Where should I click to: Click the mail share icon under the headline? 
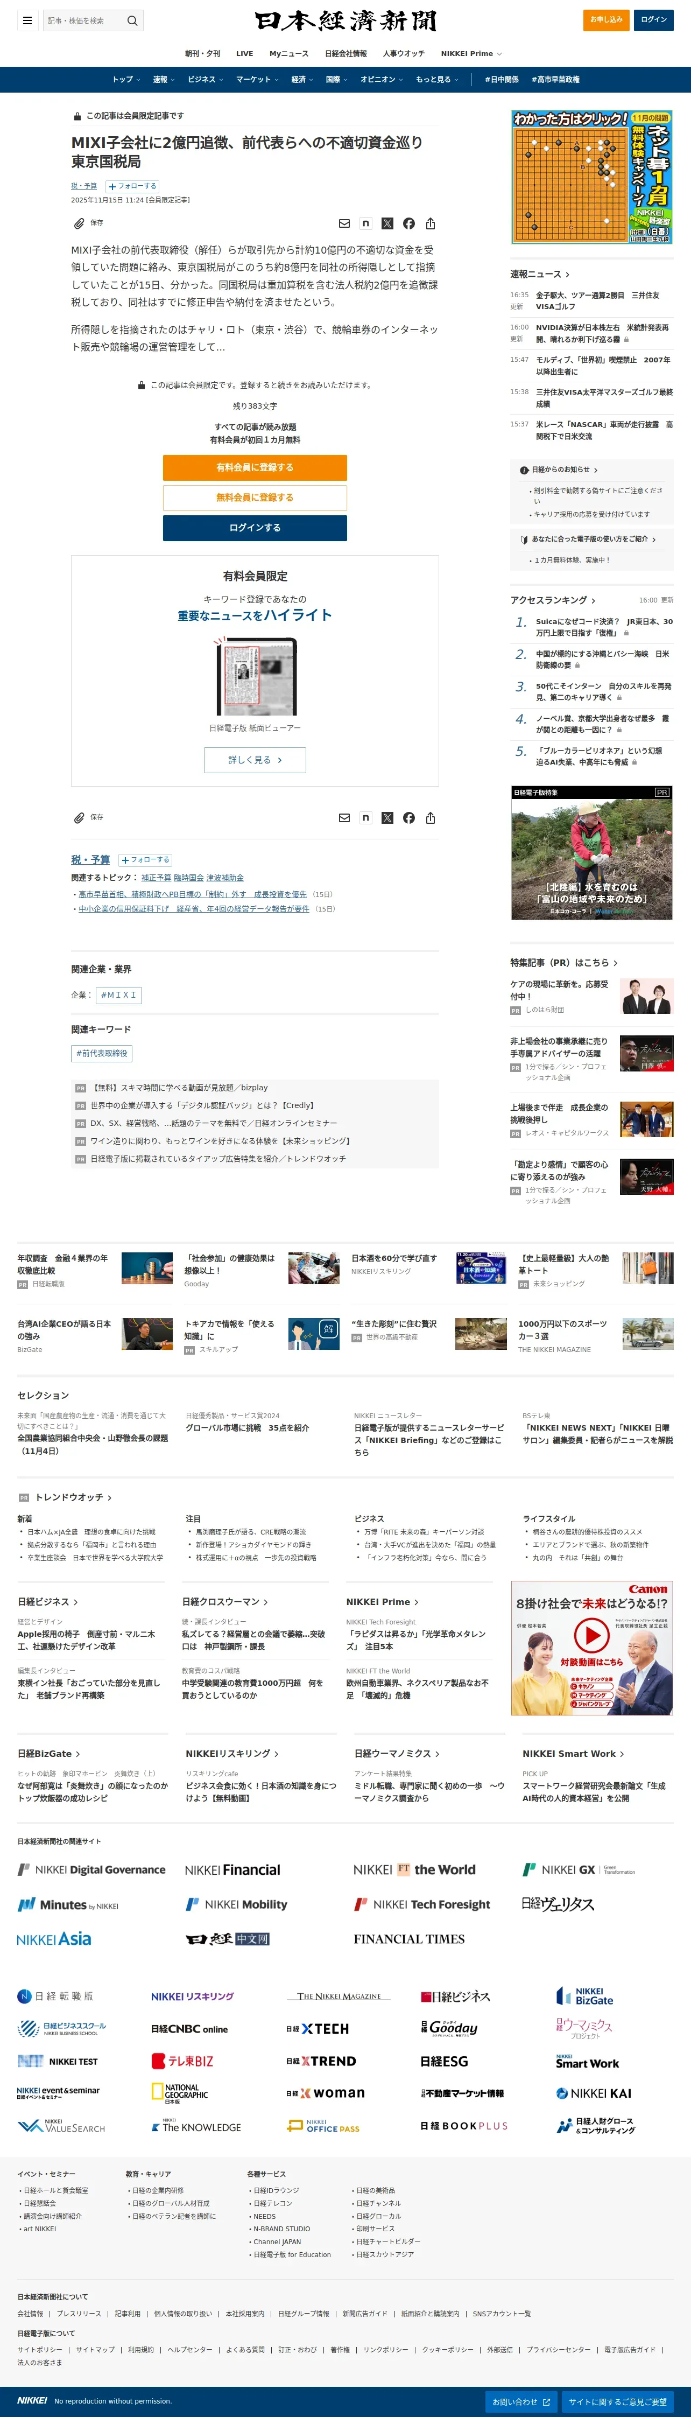344,223
